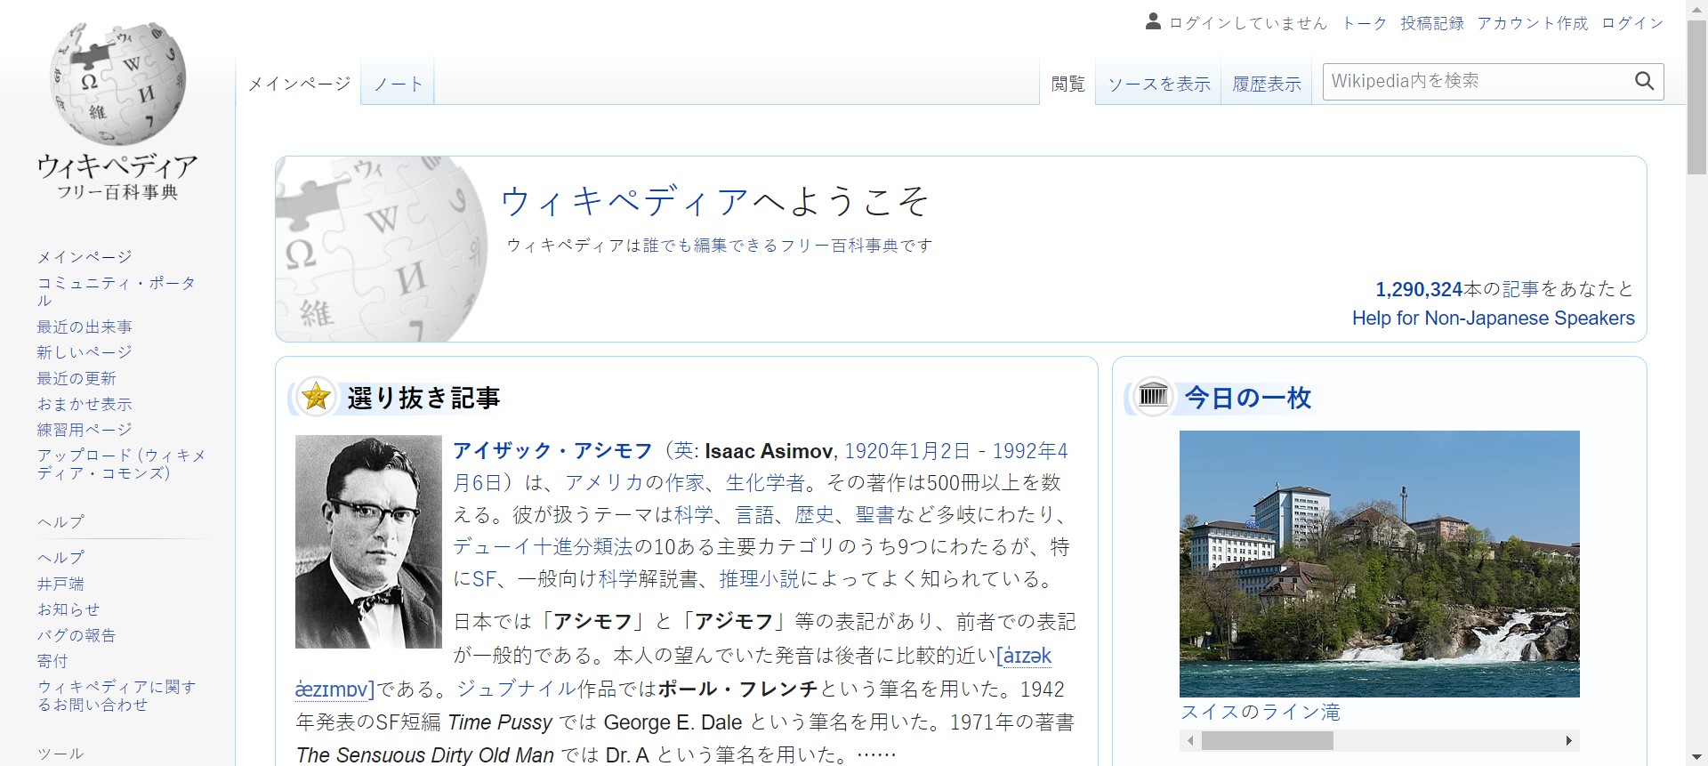1708x766 pixels.
Task: Go to メインページ in the sidebar
Action: pyautogui.click(x=85, y=257)
